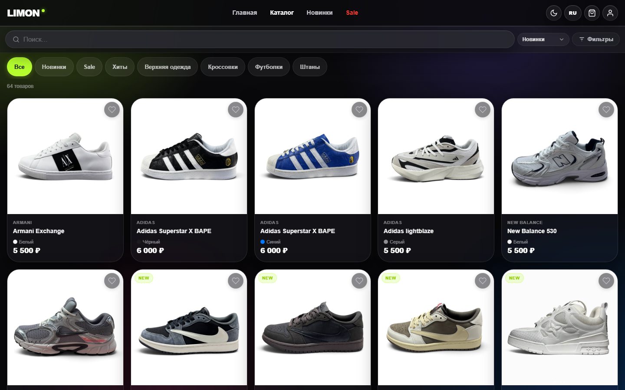Open the Фильтры button
This screenshot has width=625, height=390.
595,39
